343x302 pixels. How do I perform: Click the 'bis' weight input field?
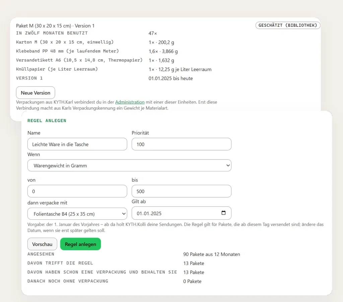click(181, 191)
